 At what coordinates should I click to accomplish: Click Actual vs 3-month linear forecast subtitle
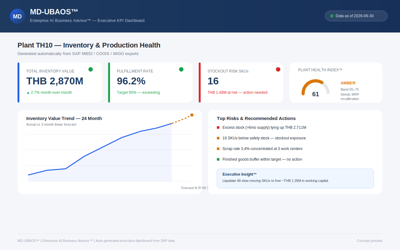coord(51,124)
